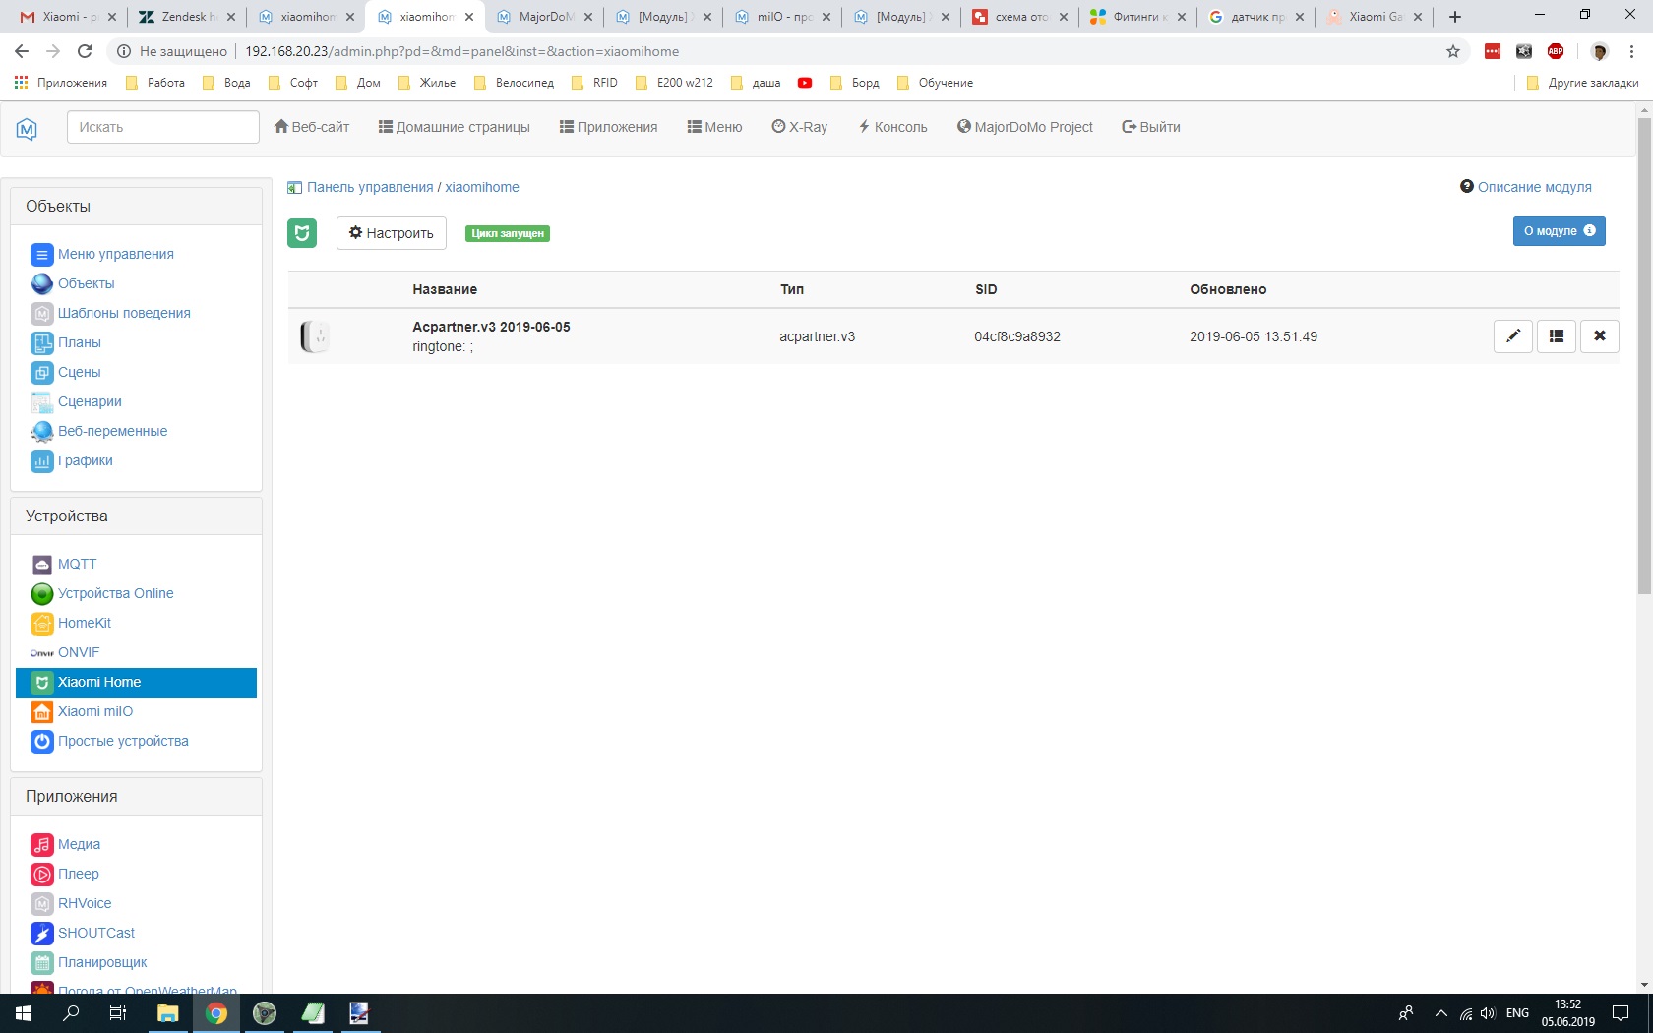This screenshot has width=1653, height=1033.
Task: Open Веб-переменные in sidebar
Action: pyautogui.click(x=112, y=431)
